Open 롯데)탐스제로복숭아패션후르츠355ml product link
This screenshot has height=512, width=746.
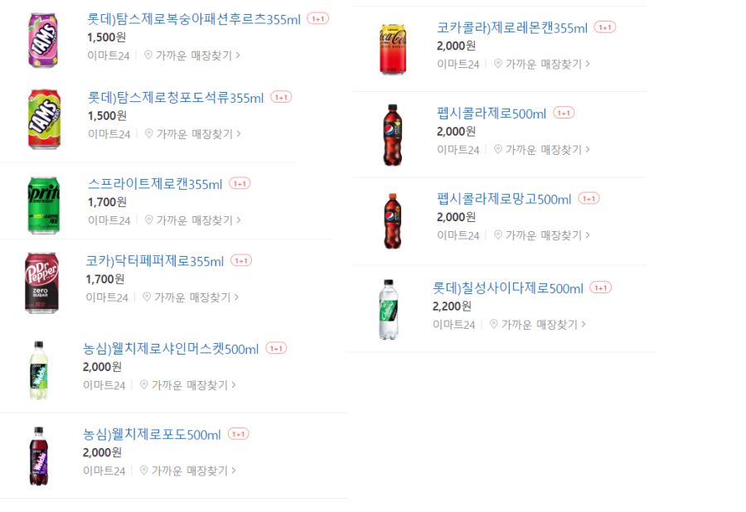(194, 19)
